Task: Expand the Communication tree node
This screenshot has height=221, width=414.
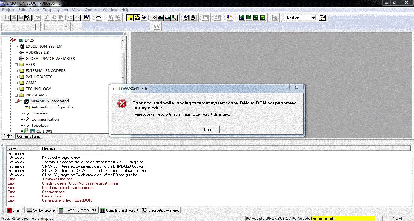Action: click(x=22, y=119)
